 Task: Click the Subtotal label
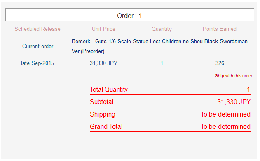[102, 102]
